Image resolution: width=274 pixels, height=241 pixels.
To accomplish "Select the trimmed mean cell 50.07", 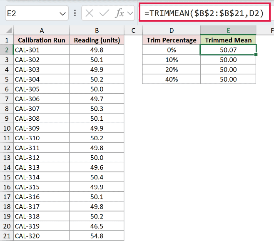I will click(228, 50).
